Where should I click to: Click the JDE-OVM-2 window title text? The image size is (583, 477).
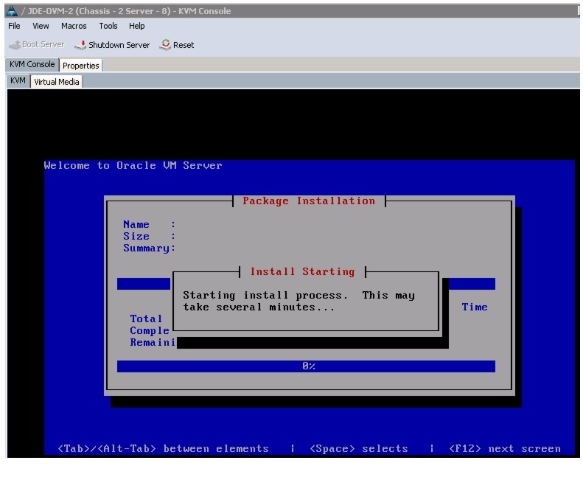pyautogui.click(x=129, y=11)
